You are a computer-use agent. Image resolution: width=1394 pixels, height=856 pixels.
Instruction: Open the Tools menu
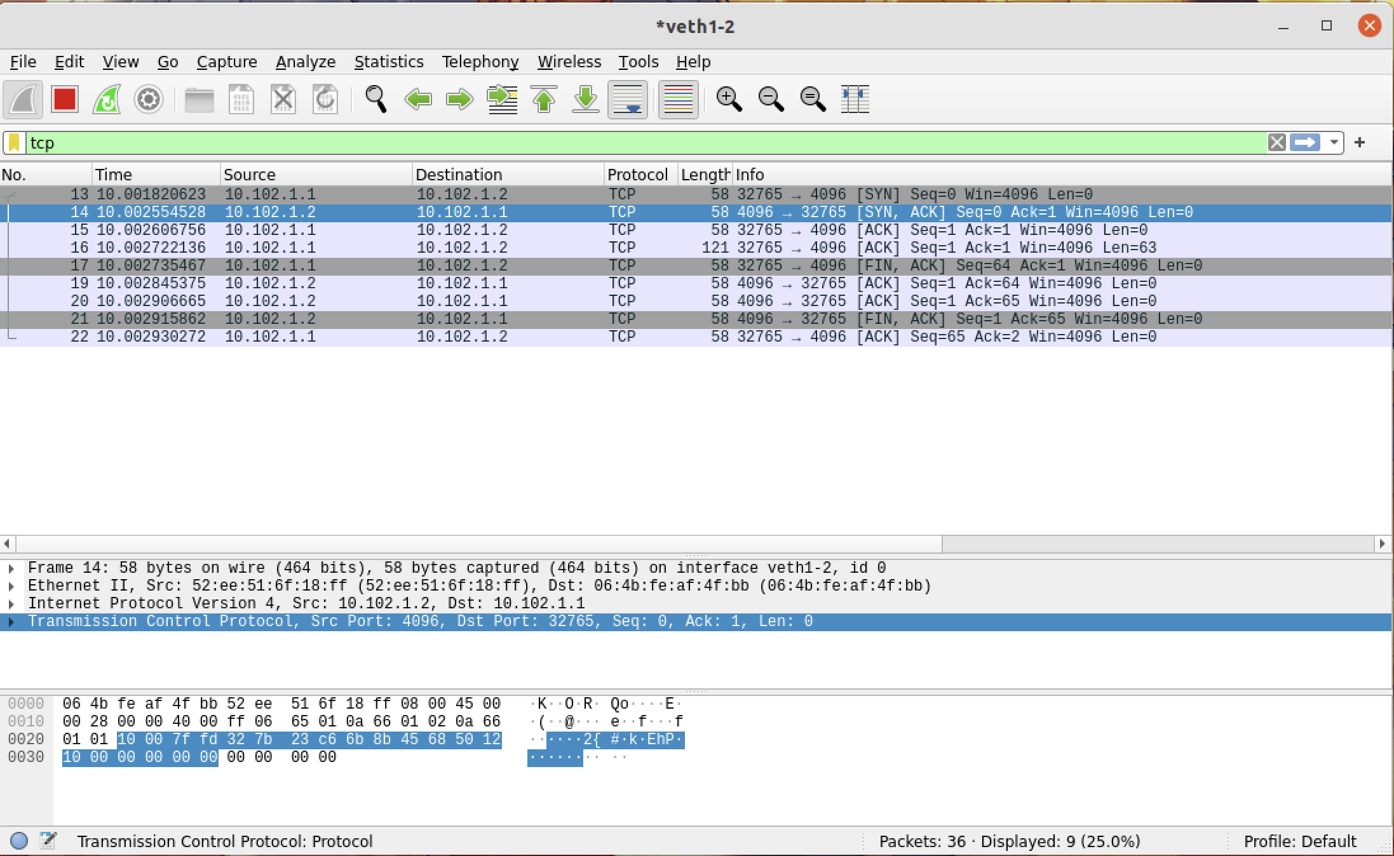639,62
